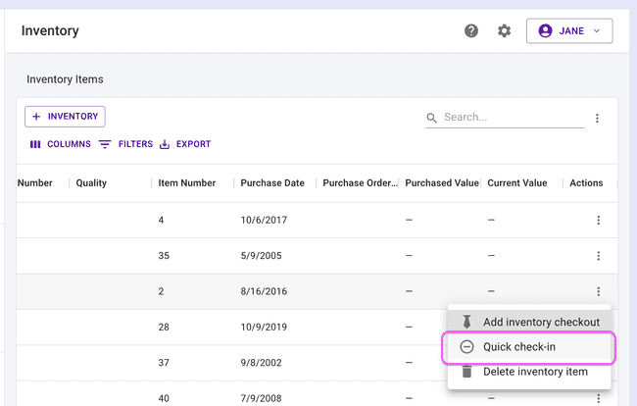Select Add inventory checkout menu option
Viewport: 637px width, 406px height.
click(x=541, y=323)
